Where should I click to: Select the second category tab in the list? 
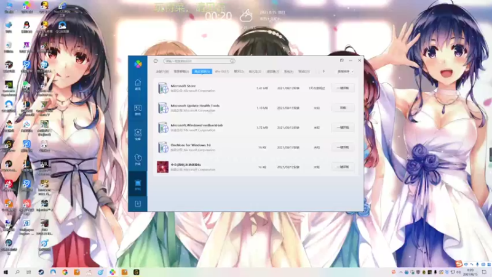click(181, 71)
